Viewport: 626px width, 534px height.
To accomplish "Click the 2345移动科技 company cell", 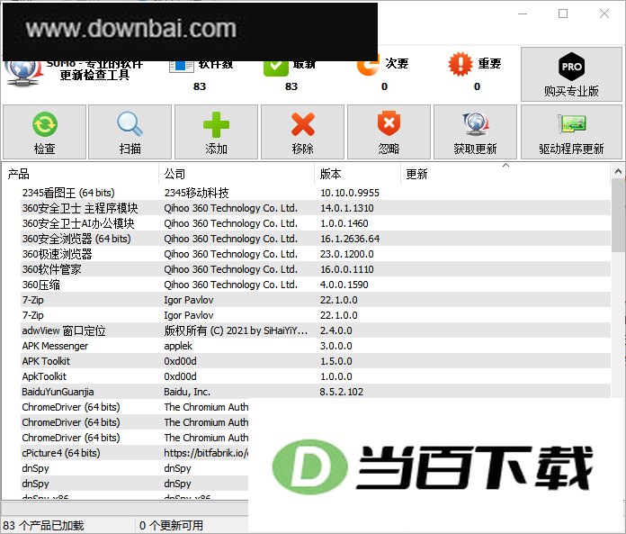I will tap(196, 193).
